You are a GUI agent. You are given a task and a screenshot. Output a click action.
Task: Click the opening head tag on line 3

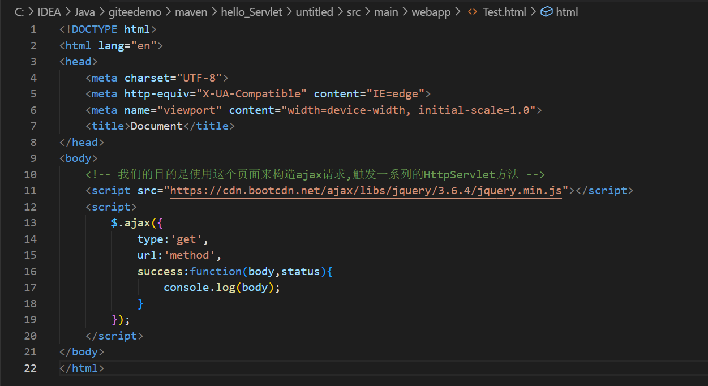coord(79,62)
